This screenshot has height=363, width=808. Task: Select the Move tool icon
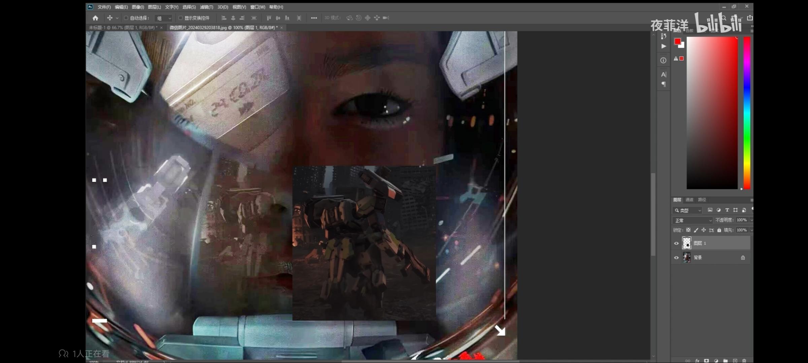(x=110, y=18)
